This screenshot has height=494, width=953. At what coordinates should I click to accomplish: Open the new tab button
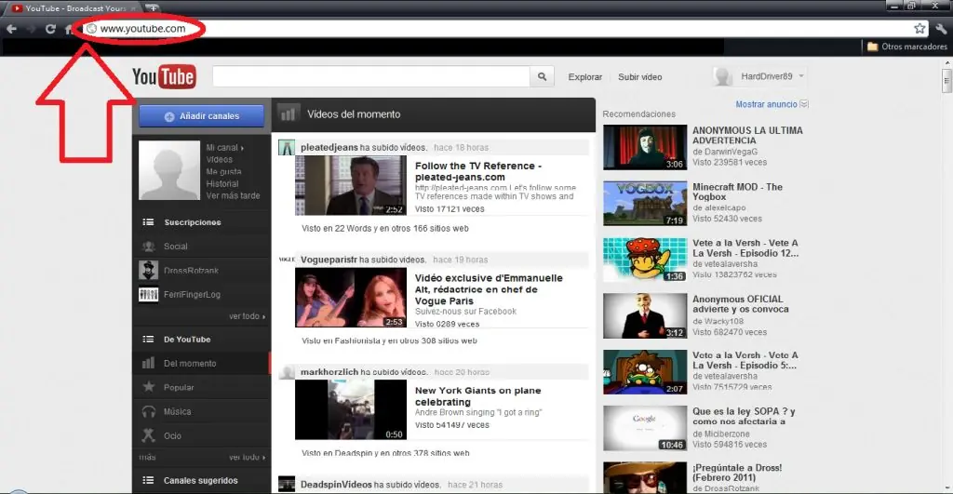pos(152,7)
